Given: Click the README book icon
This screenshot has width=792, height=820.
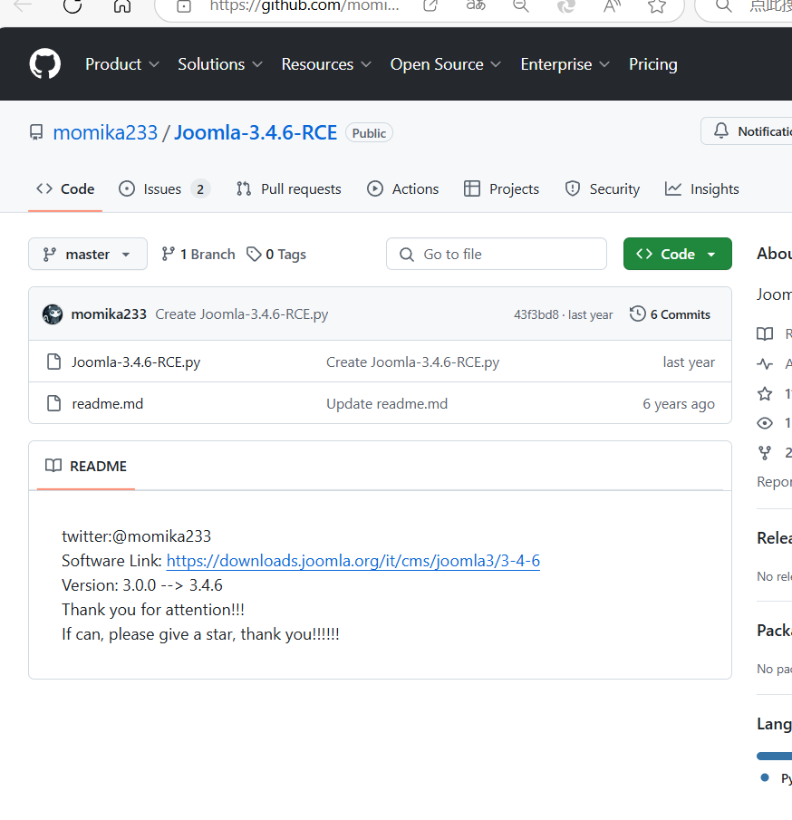Looking at the screenshot, I should 53,466.
